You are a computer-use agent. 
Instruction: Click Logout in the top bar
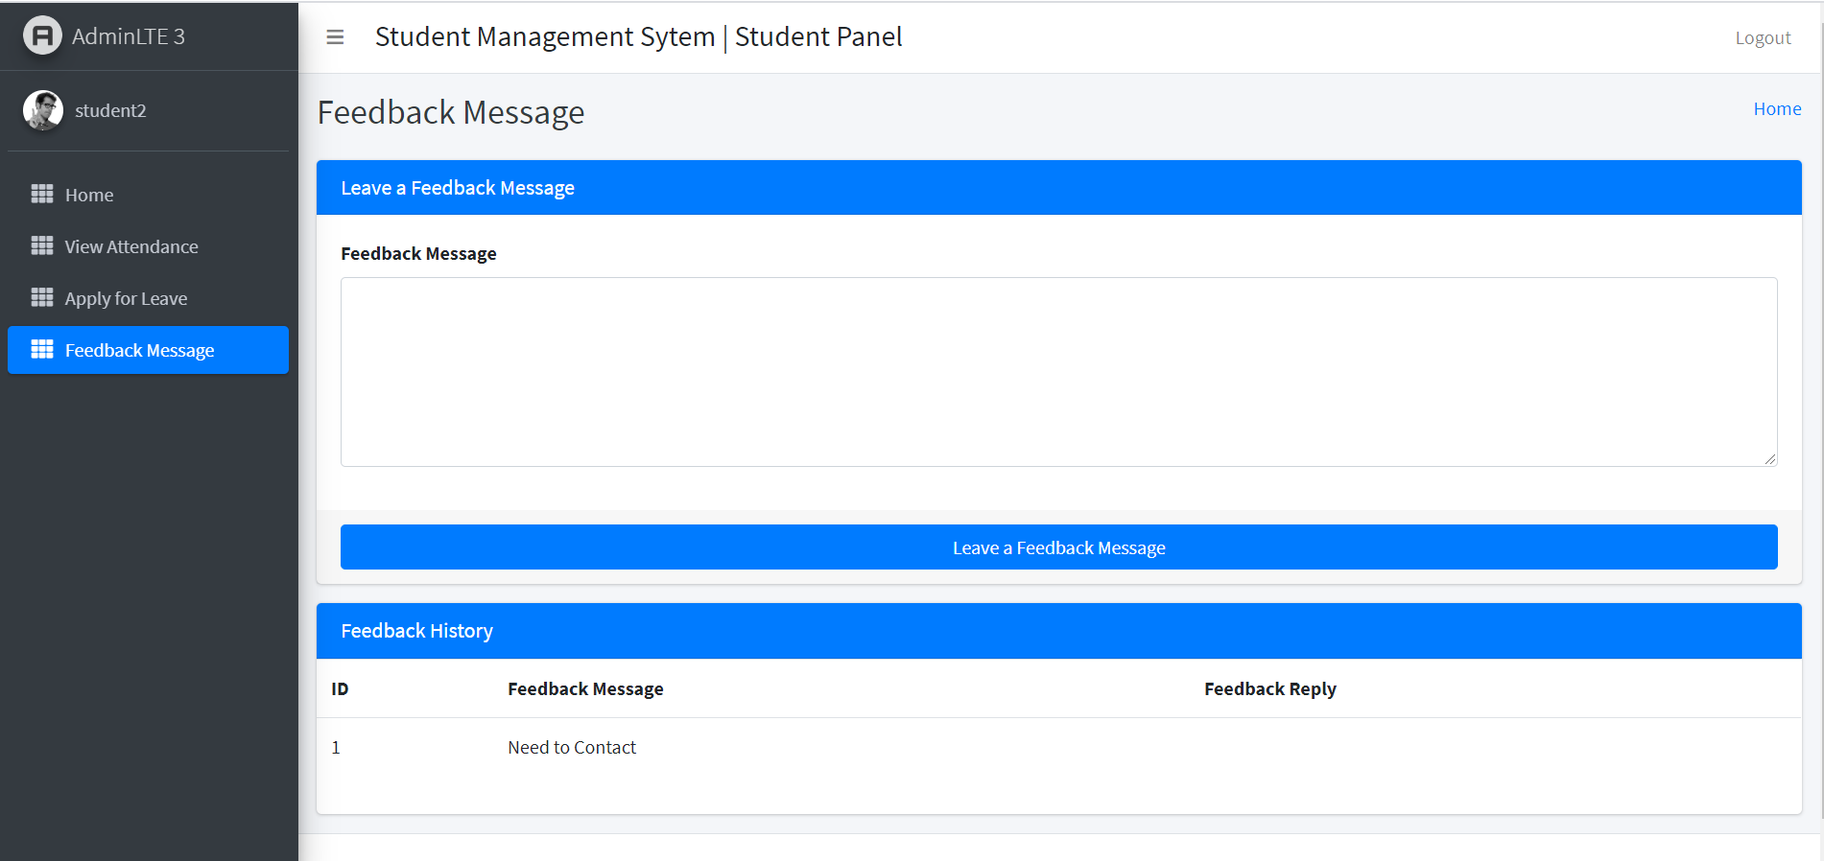[x=1763, y=37]
